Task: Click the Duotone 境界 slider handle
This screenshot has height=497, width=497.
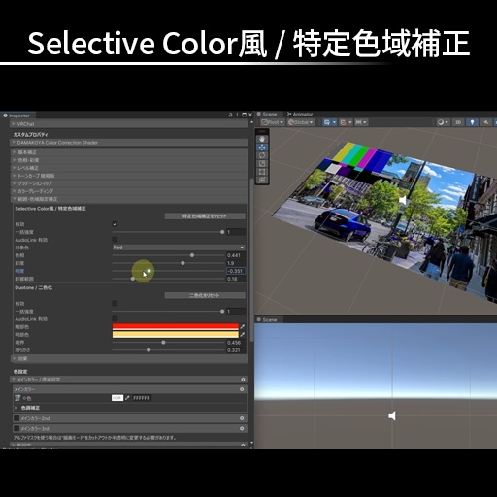Action: (x=163, y=343)
